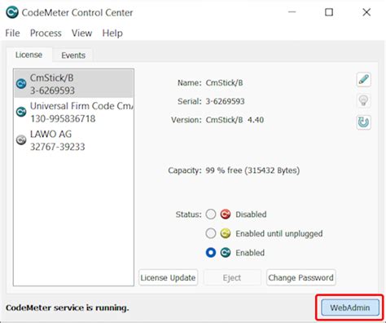386x323 pixels.
Task: Close the CodeMeter Control Center window
Action: click(366, 12)
